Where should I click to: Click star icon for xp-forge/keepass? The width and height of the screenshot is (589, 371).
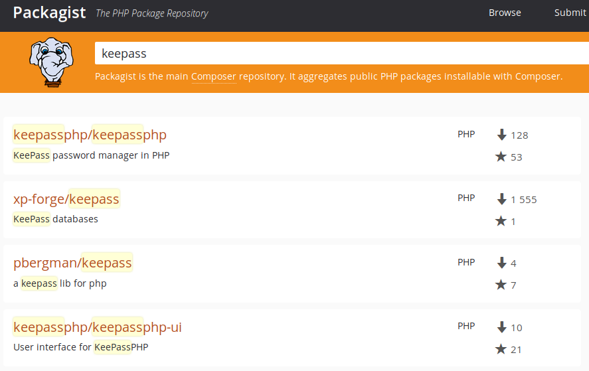(x=501, y=221)
